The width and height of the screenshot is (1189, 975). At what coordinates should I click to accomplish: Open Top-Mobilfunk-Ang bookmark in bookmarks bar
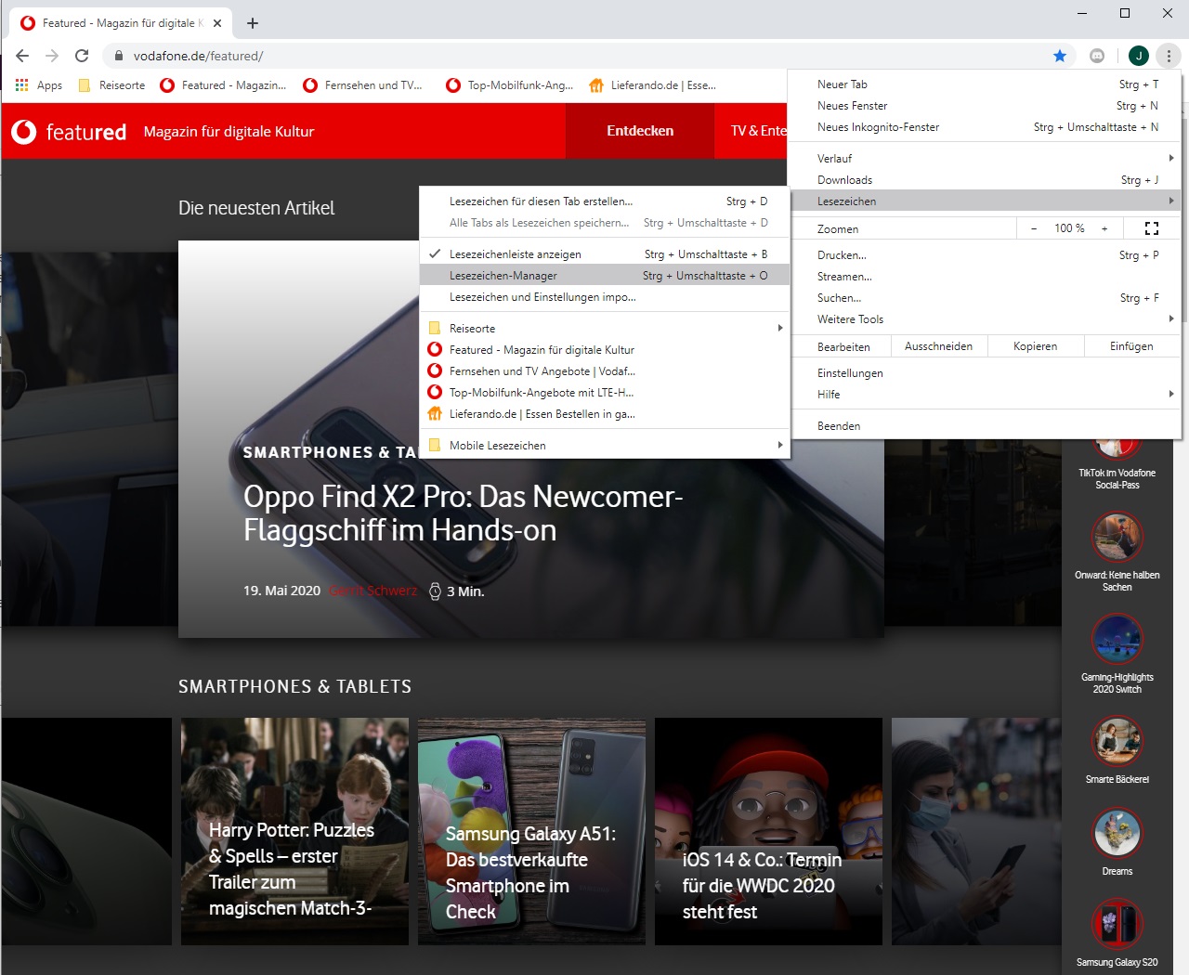(509, 85)
